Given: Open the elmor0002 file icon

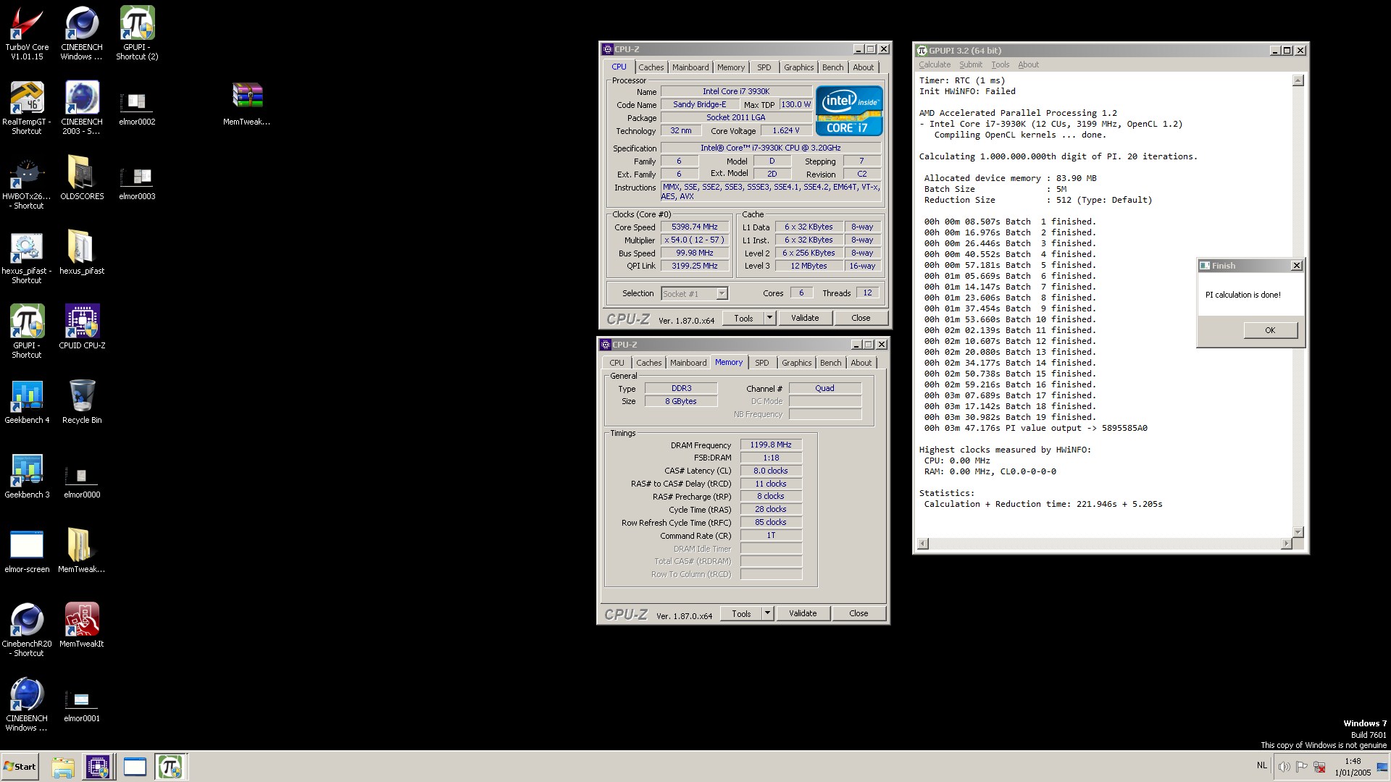Looking at the screenshot, I should tap(137, 107).
